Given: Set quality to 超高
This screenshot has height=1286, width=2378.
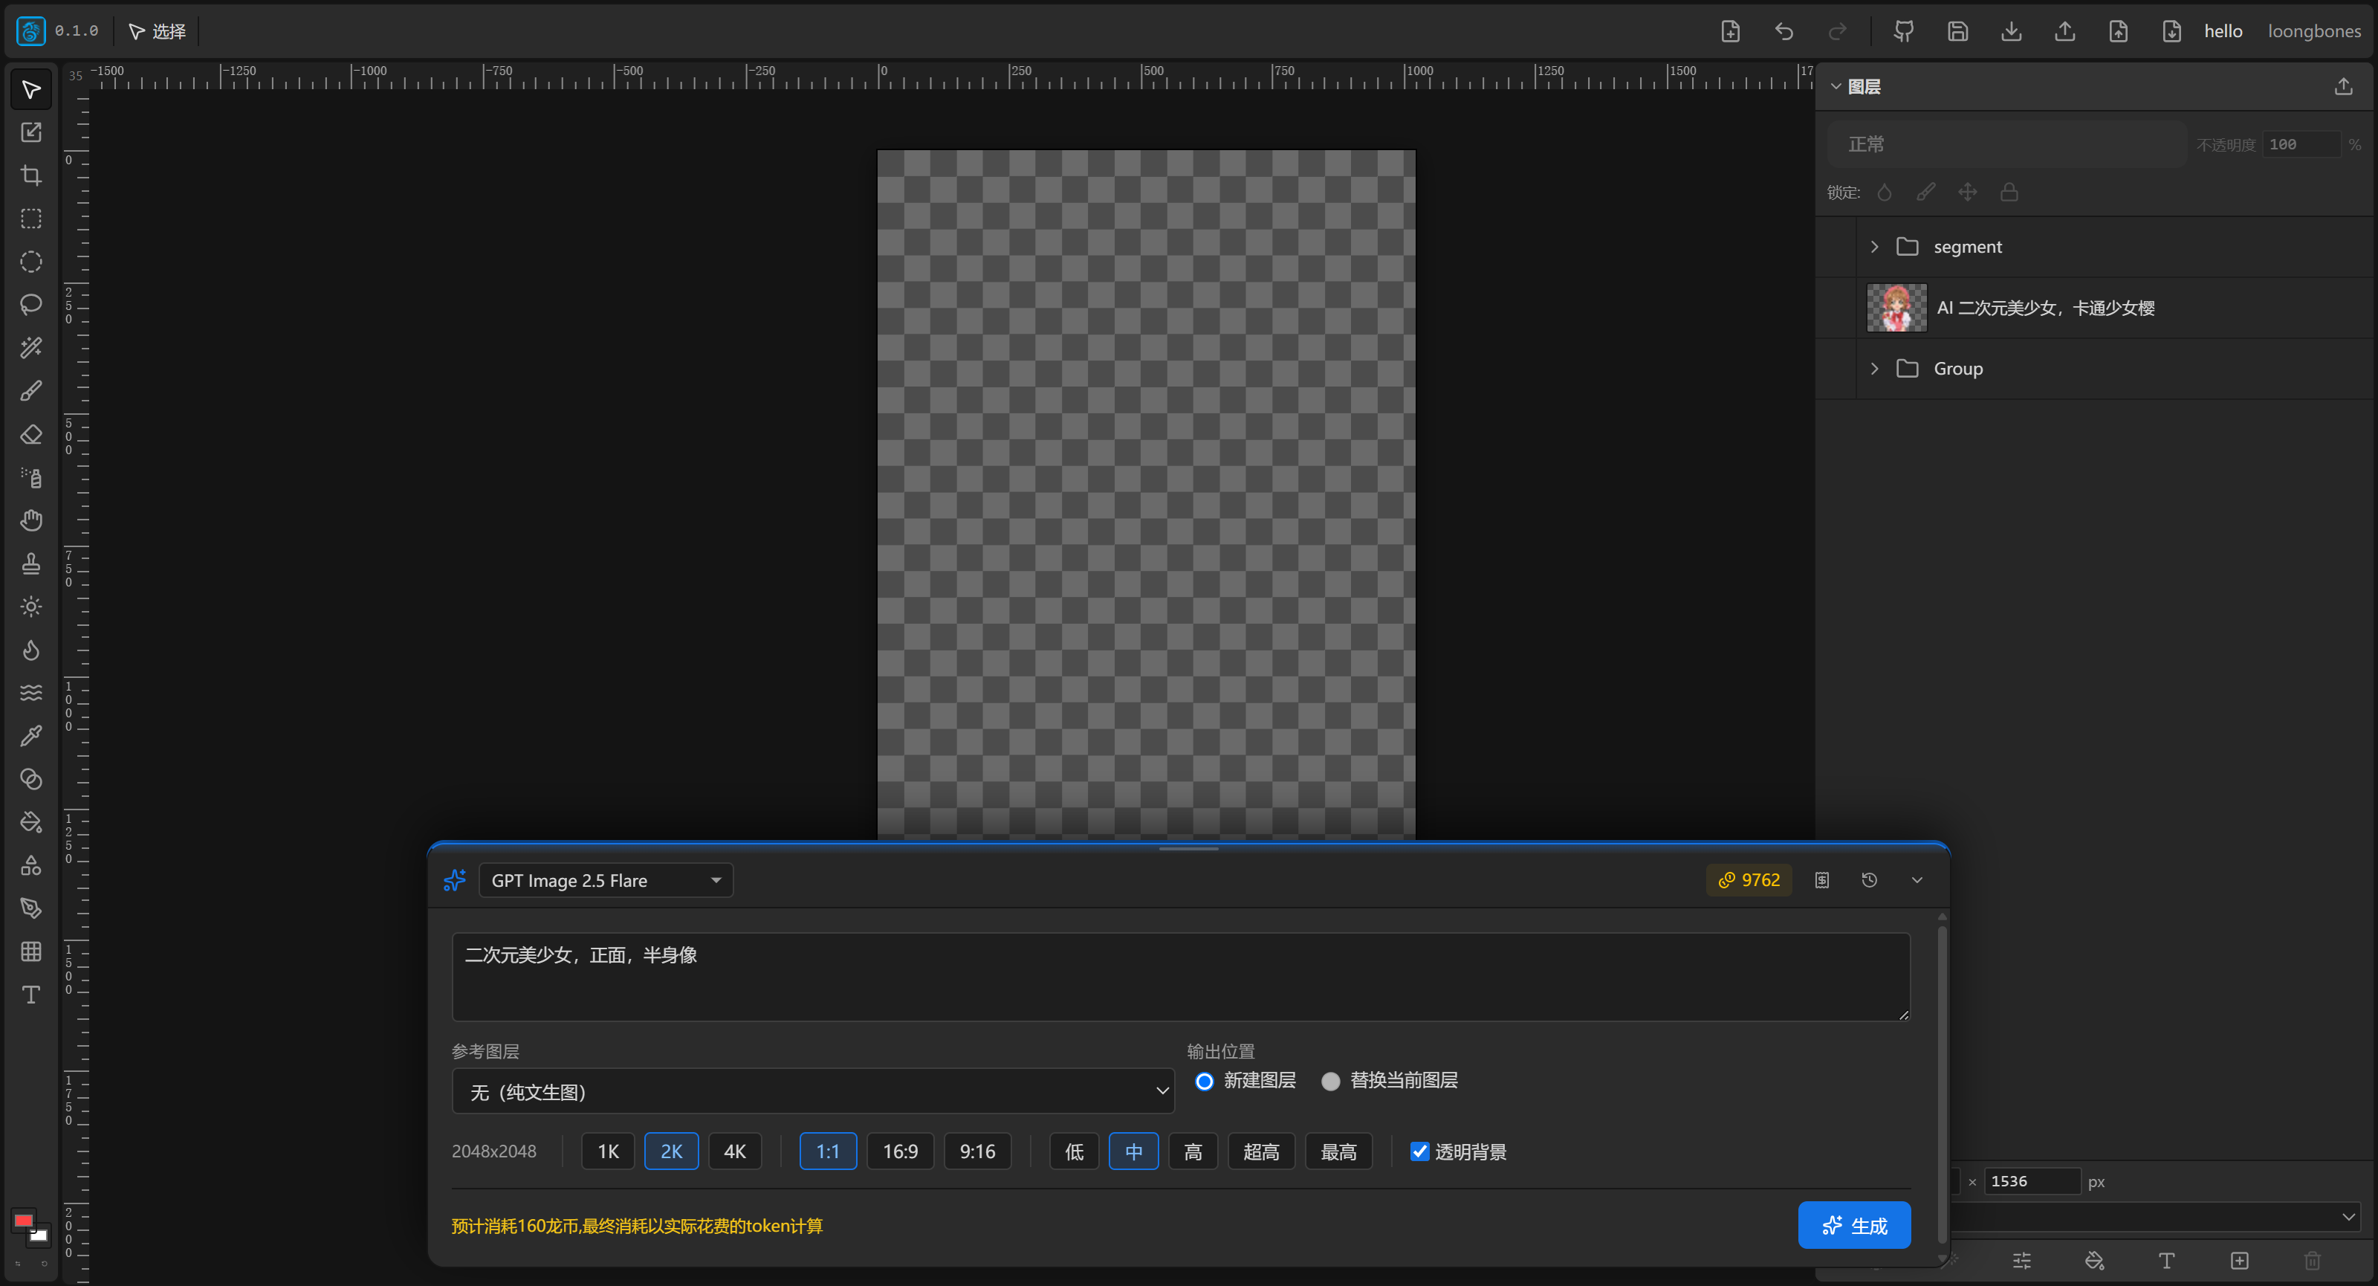Looking at the screenshot, I should [x=1261, y=1151].
